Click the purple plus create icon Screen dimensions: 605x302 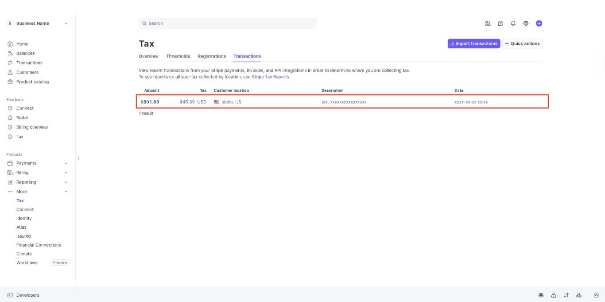(x=539, y=24)
